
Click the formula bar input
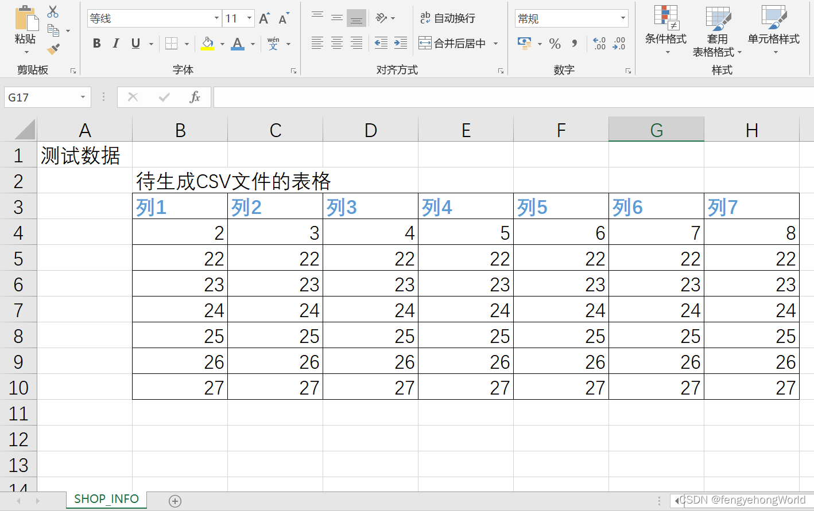(x=514, y=97)
